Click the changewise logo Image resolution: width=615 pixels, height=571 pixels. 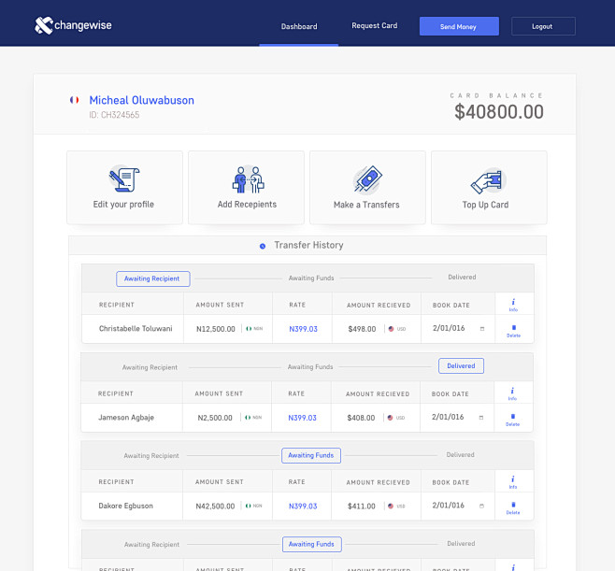[73, 25]
